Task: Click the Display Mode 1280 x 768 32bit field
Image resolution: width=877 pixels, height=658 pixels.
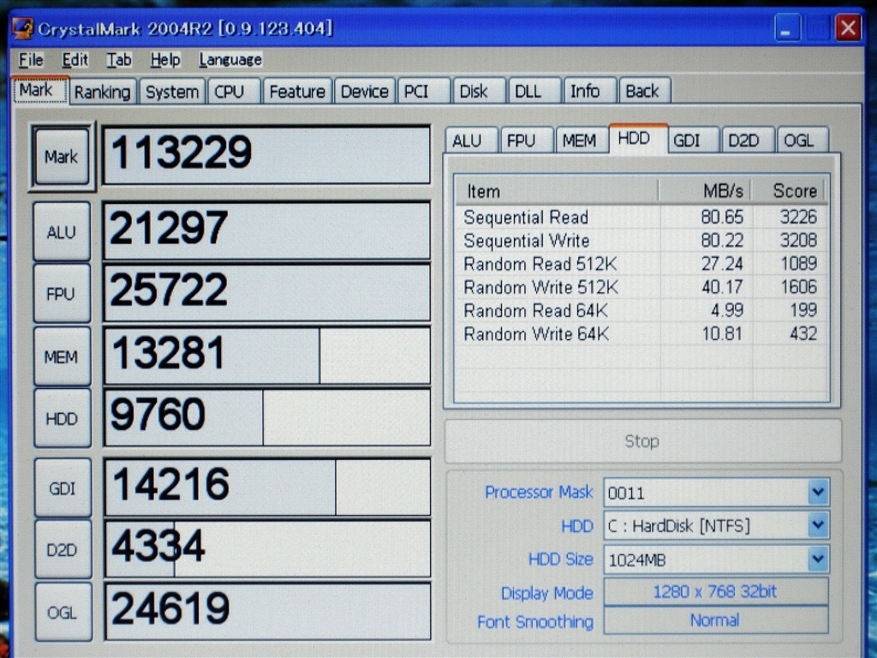Action: point(715,591)
